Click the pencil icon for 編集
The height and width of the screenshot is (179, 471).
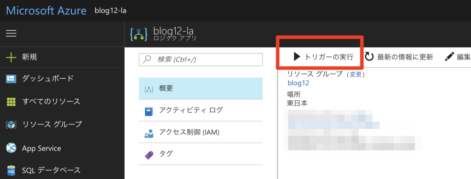pyautogui.click(x=449, y=56)
